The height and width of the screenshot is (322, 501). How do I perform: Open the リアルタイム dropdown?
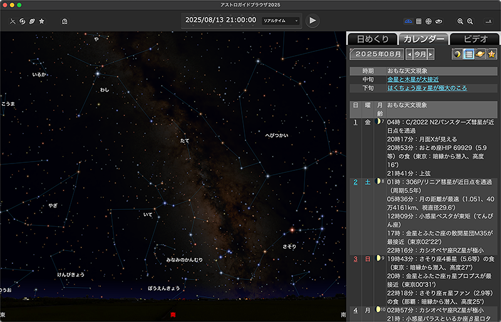281,21
